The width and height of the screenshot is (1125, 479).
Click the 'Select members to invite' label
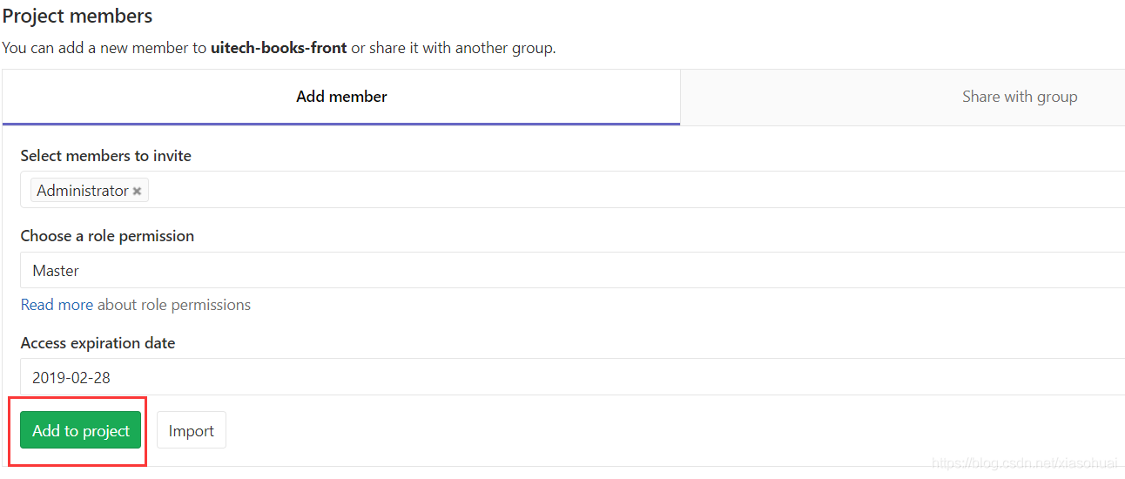[x=105, y=156]
